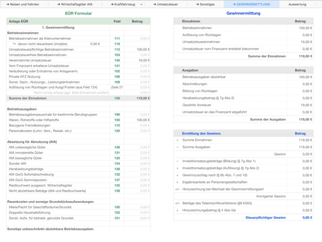Select the Anlage EÜR header cell
The width and height of the screenshot is (322, 242).
(58, 22)
